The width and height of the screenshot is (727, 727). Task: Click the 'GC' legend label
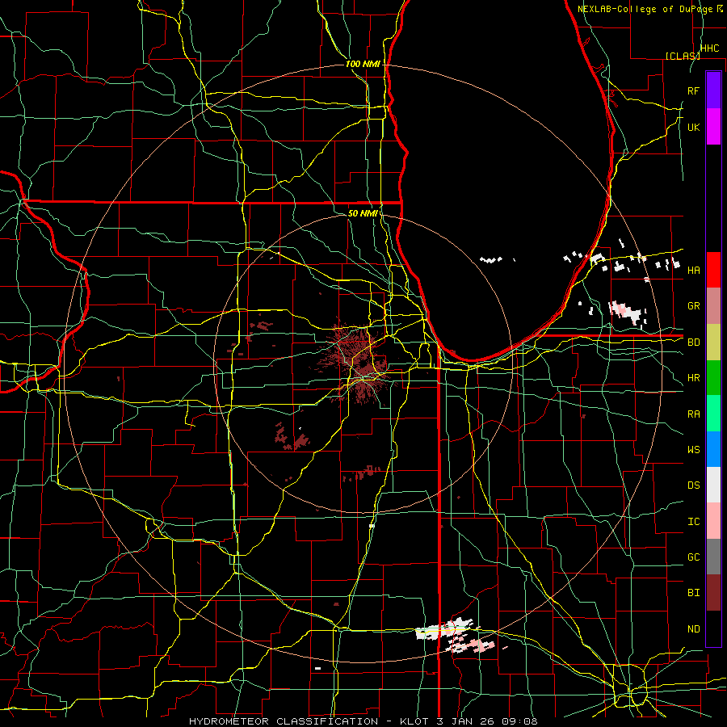point(693,557)
